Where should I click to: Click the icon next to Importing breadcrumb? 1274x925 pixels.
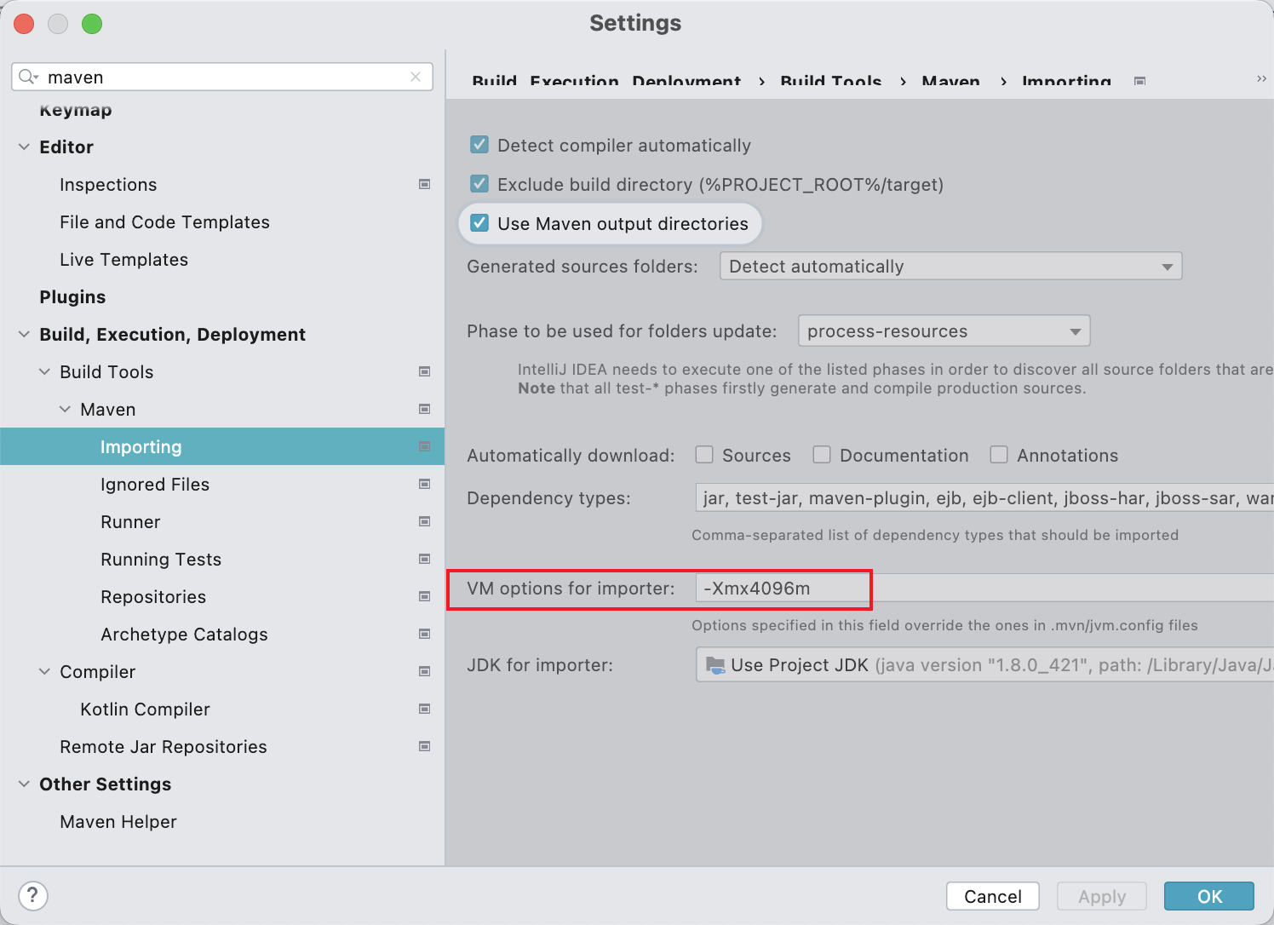[1139, 82]
